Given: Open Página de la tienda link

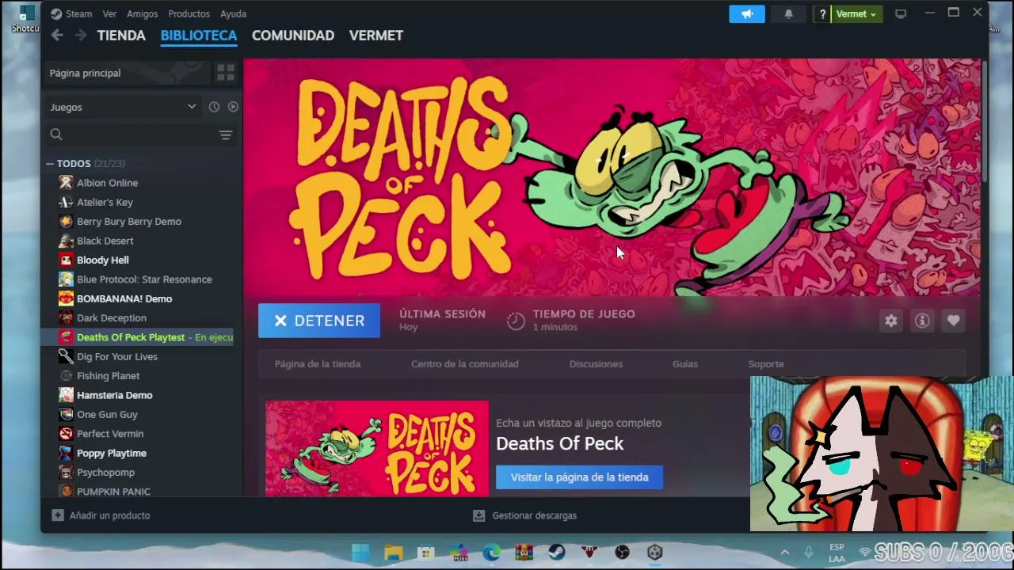Looking at the screenshot, I should click(318, 364).
